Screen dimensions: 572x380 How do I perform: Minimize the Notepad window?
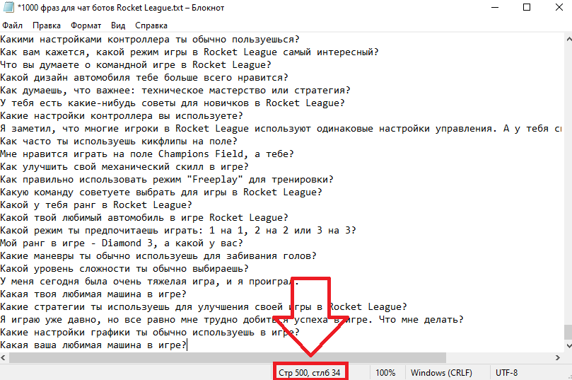495,7
